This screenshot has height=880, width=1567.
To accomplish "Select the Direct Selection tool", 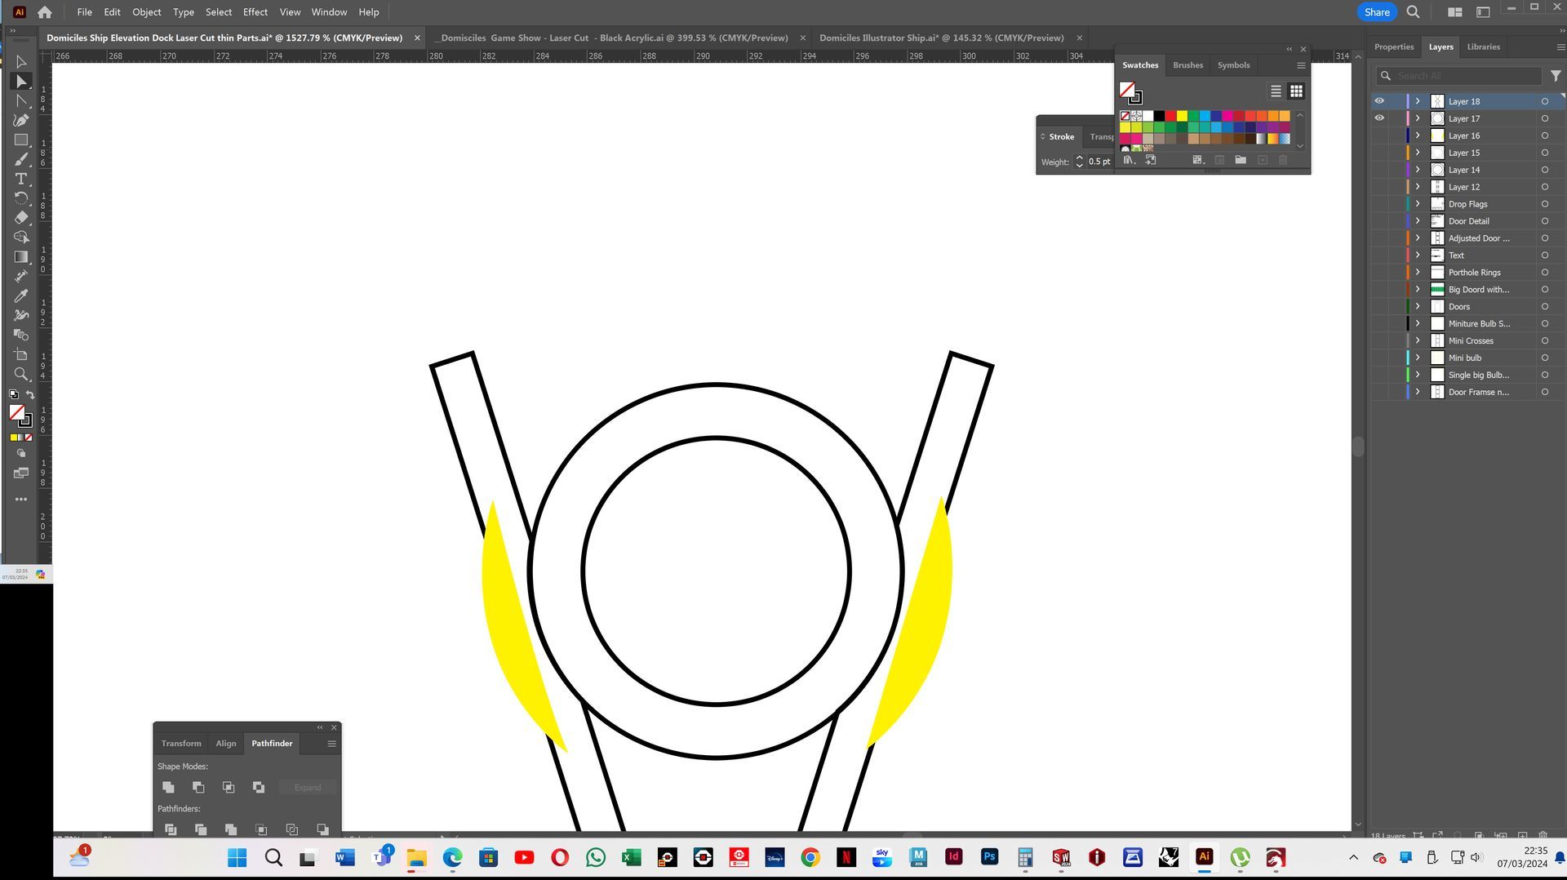I will click(21, 82).
